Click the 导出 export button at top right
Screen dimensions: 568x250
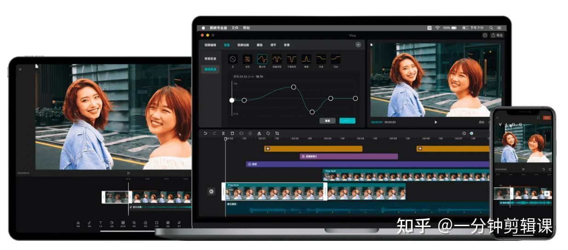497,35
